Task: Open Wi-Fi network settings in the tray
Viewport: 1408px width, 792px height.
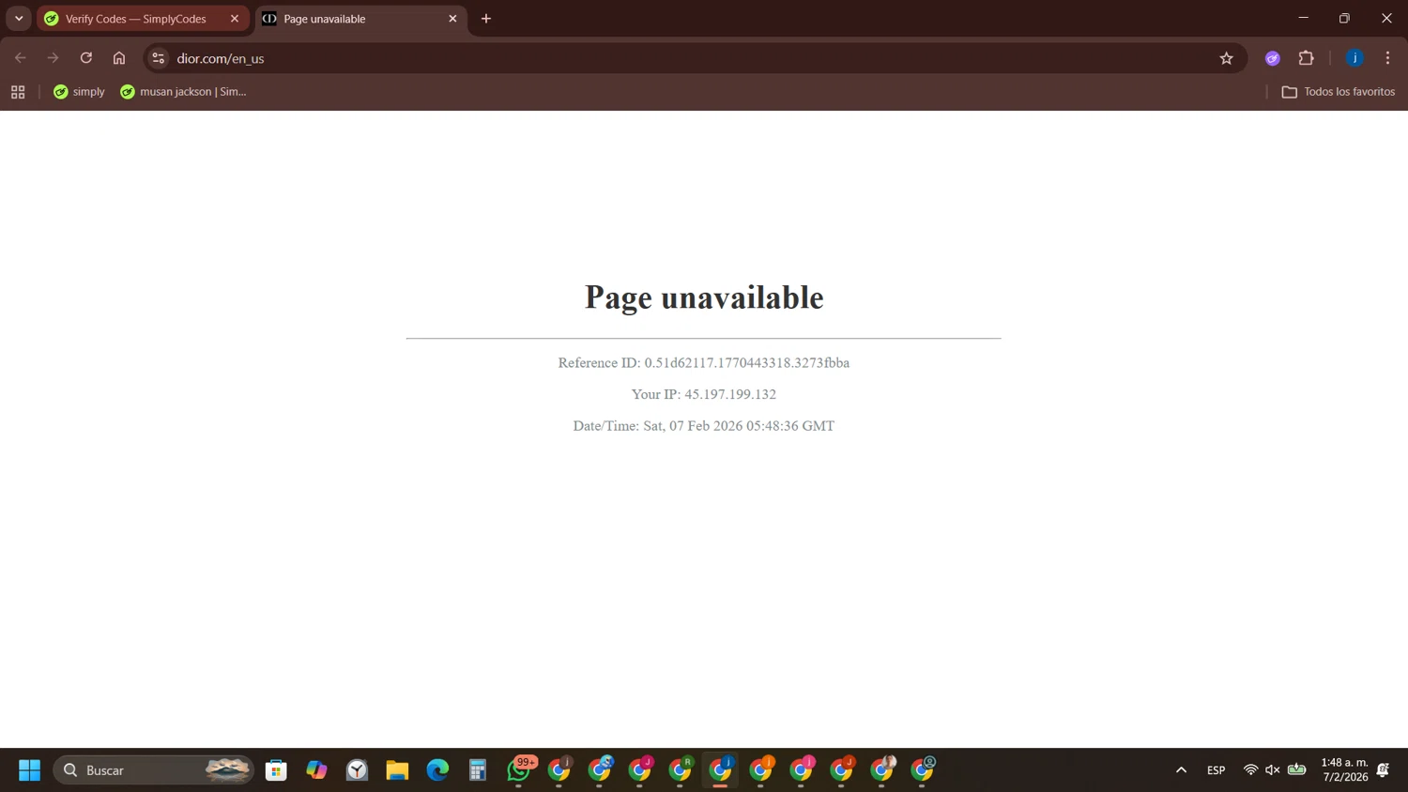Action: point(1250,770)
